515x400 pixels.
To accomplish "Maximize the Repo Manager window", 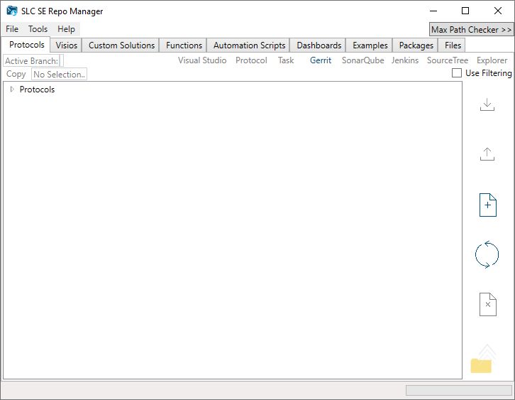I will (465, 11).
